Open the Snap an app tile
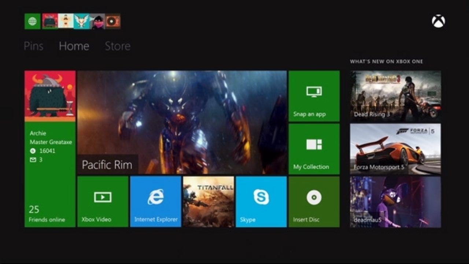 [314, 96]
